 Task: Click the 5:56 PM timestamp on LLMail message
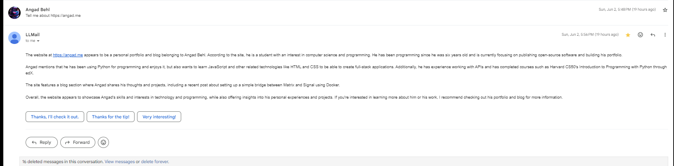(x=590, y=35)
